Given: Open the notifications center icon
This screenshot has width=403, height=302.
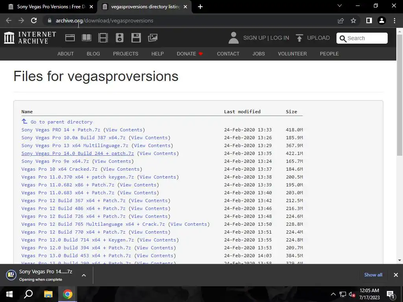Looking at the screenshot, I should pos(391,295).
